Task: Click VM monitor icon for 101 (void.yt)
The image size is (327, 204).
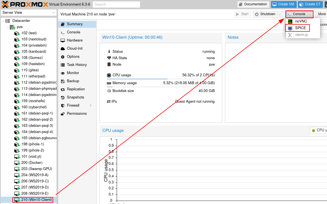Action: click(17, 157)
